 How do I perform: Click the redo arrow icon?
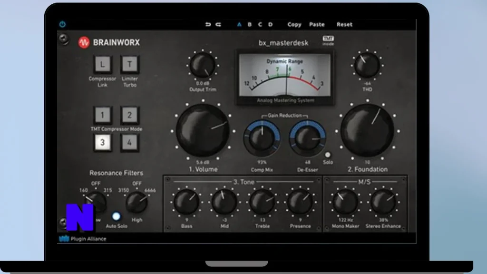(x=218, y=24)
